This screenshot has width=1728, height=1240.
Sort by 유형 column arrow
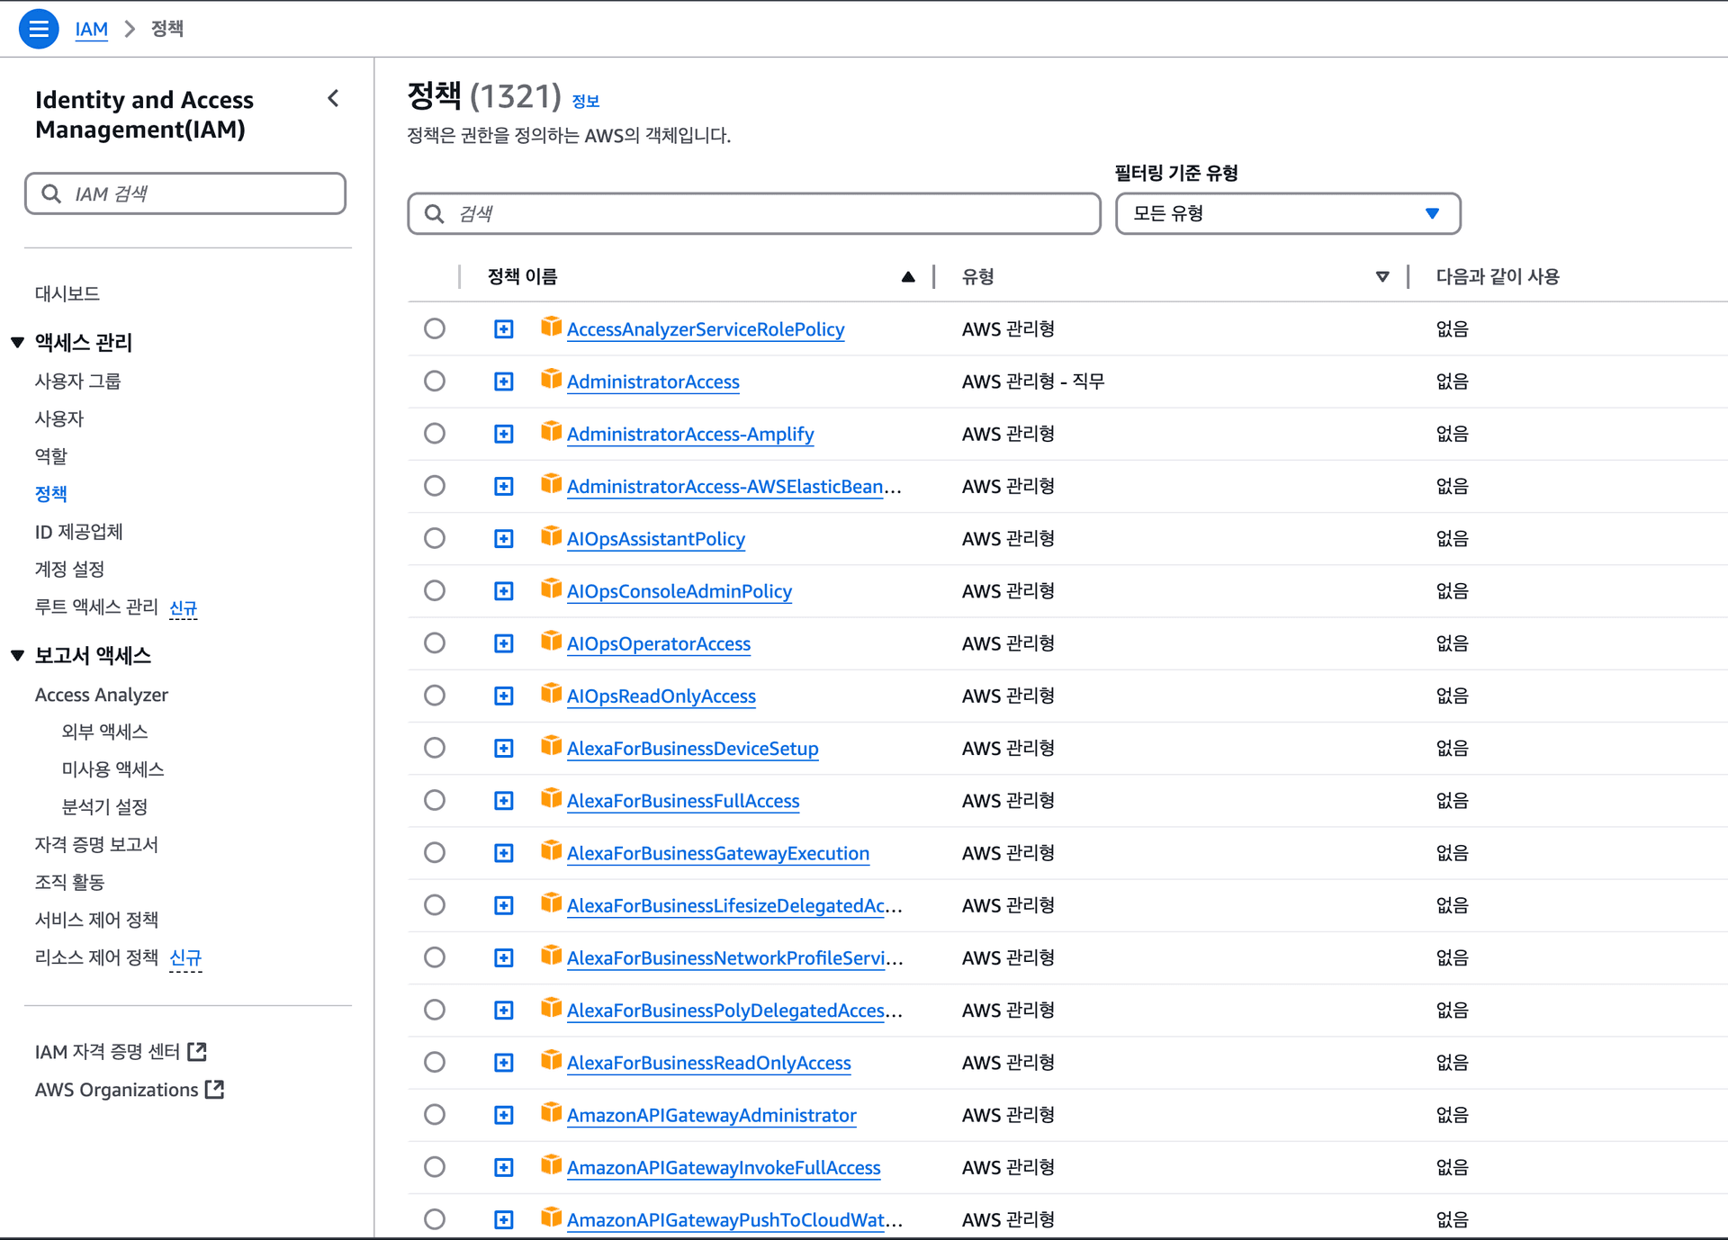(x=1382, y=277)
